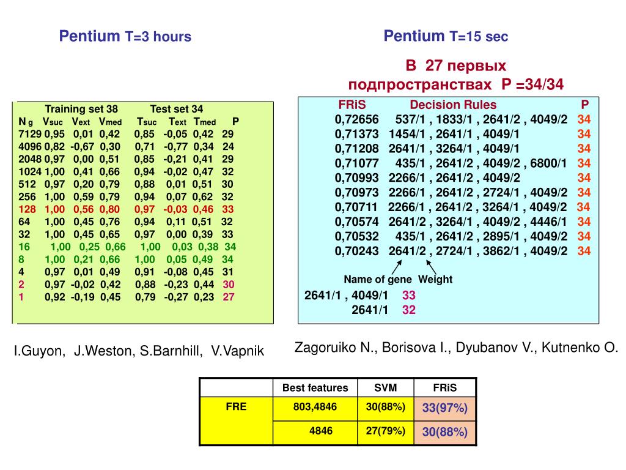Select the Ng value 7129
This screenshot has width=626, height=470.
click(30, 134)
